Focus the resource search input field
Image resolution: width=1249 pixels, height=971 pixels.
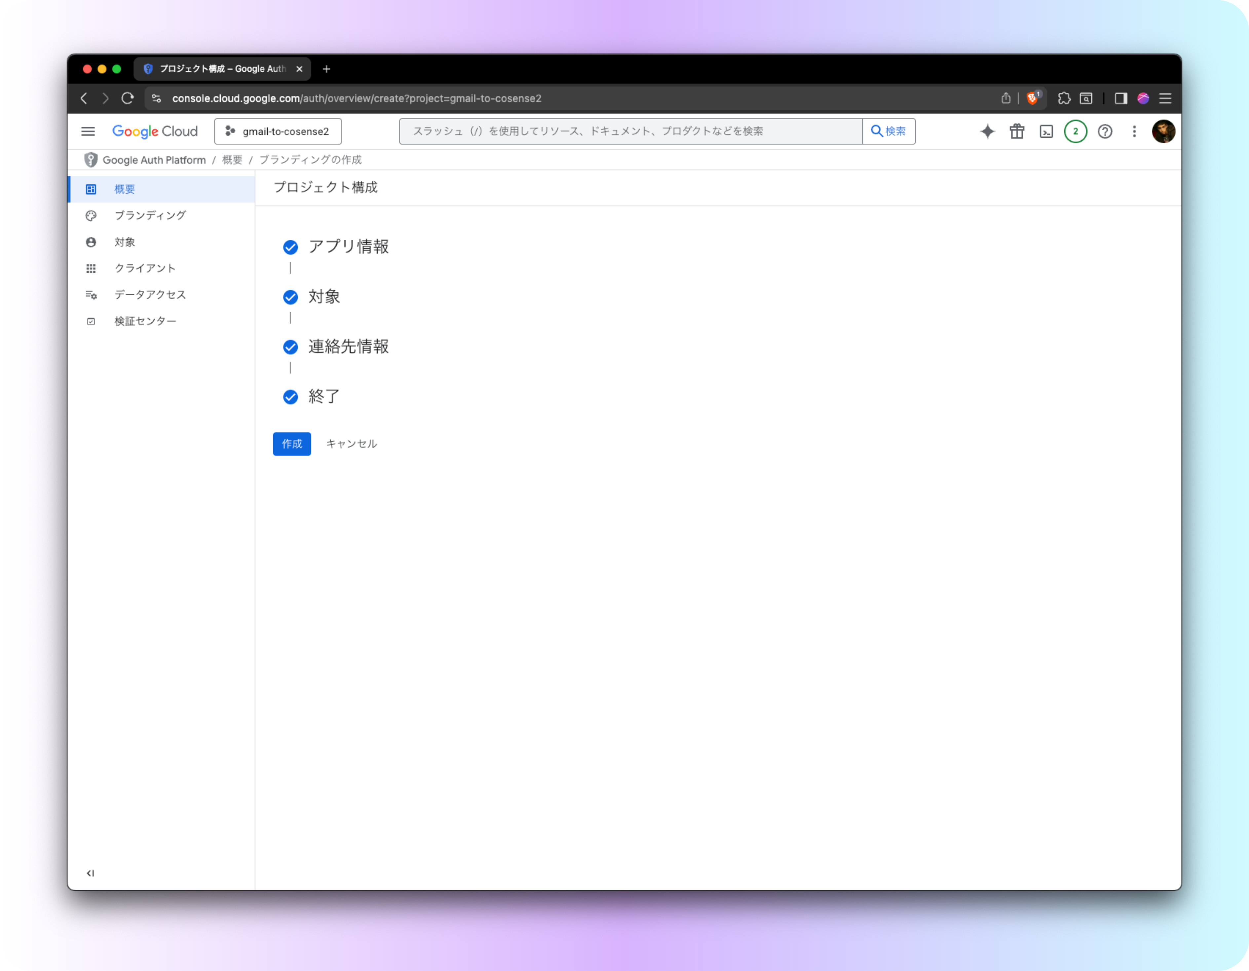pos(631,131)
